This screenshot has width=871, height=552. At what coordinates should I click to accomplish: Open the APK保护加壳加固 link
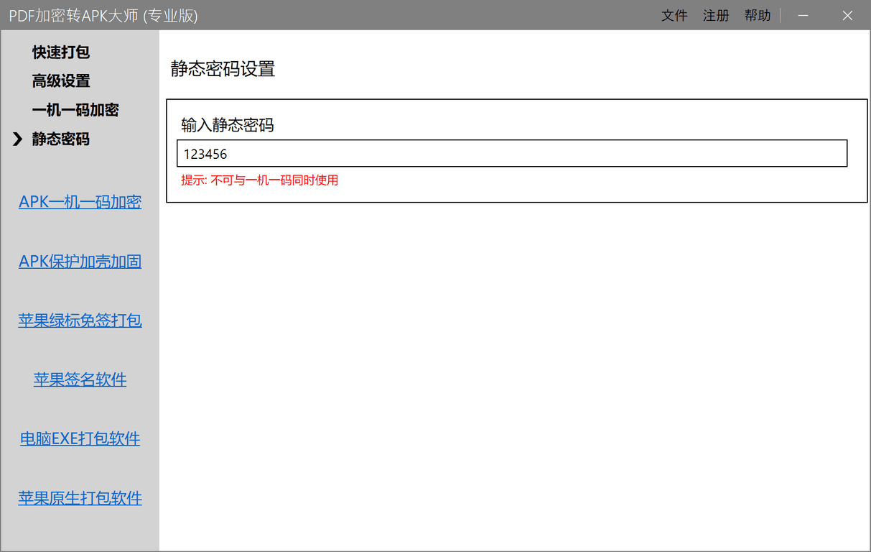[x=80, y=261]
